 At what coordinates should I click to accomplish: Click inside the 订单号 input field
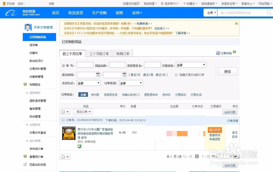click(85, 65)
